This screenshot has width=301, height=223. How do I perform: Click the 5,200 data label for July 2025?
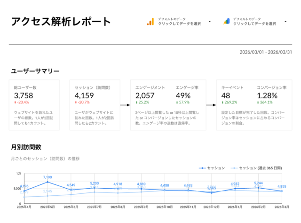pos(94,183)
